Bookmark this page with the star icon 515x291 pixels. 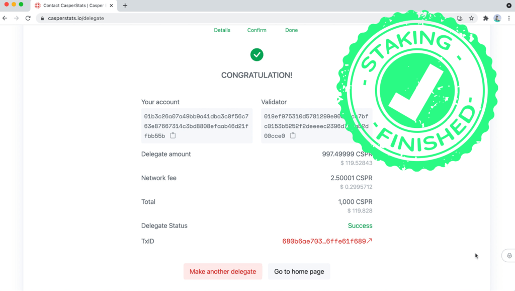point(471,18)
